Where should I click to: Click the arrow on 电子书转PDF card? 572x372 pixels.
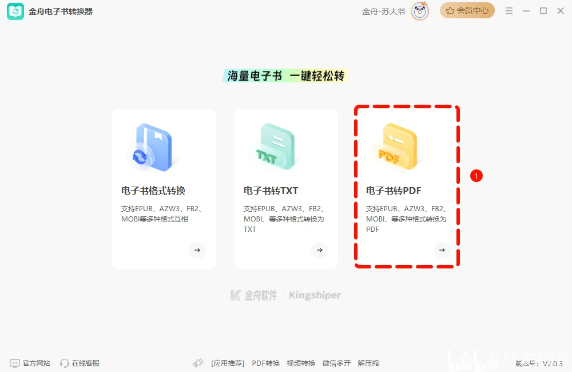coord(442,250)
